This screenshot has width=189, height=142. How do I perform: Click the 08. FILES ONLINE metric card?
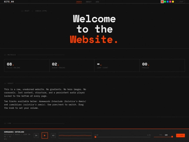27,66
